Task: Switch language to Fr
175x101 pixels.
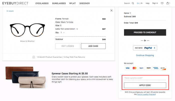Action: pos(142,3)
